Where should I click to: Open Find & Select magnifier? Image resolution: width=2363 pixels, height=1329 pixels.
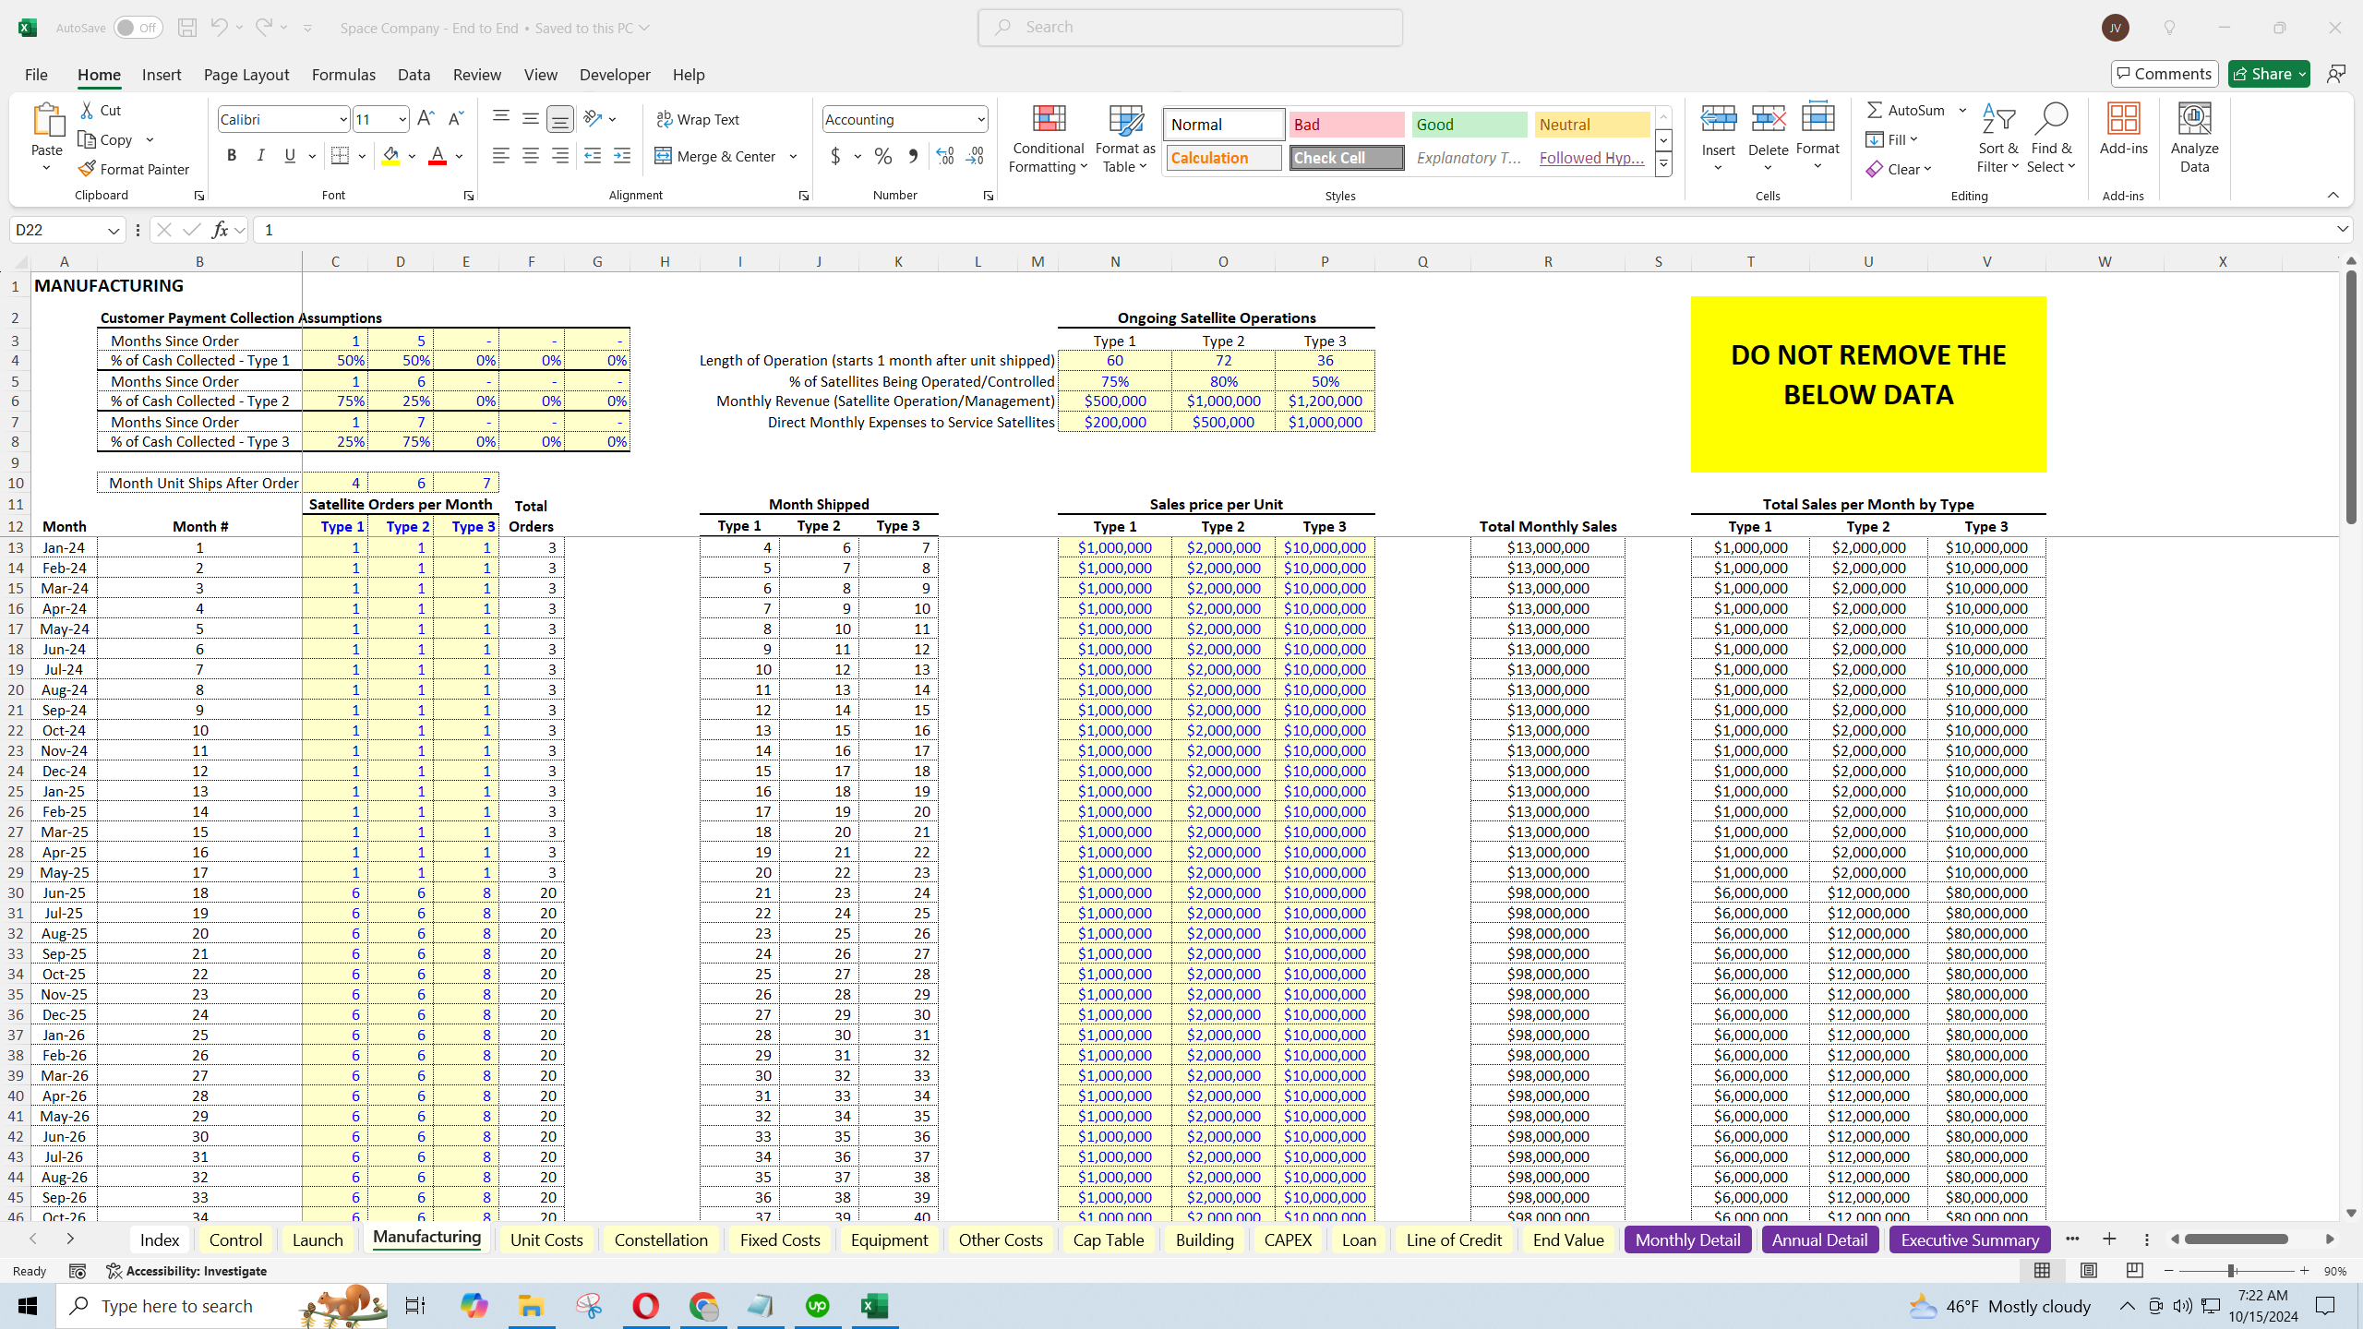coord(2051,138)
